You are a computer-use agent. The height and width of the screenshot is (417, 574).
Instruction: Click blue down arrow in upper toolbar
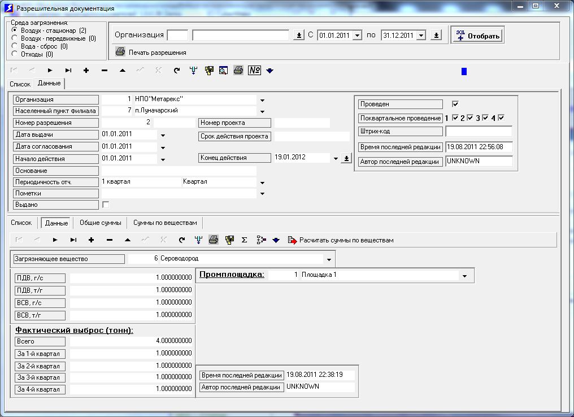(270, 71)
